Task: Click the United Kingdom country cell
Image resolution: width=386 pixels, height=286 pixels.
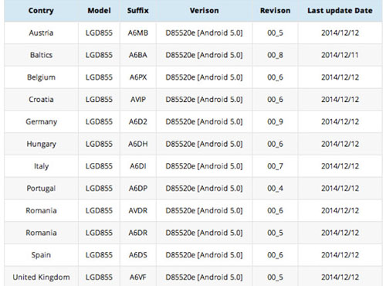Action: pyautogui.click(x=41, y=277)
